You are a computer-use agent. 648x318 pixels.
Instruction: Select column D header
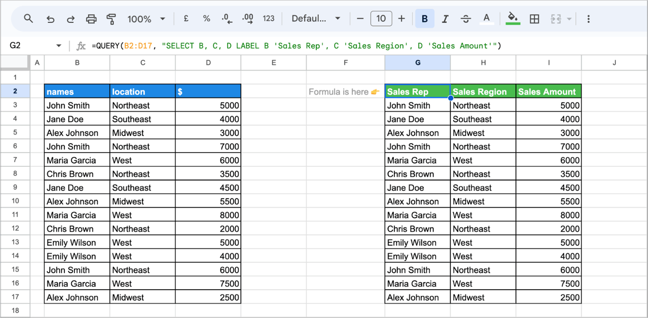click(208, 63)
